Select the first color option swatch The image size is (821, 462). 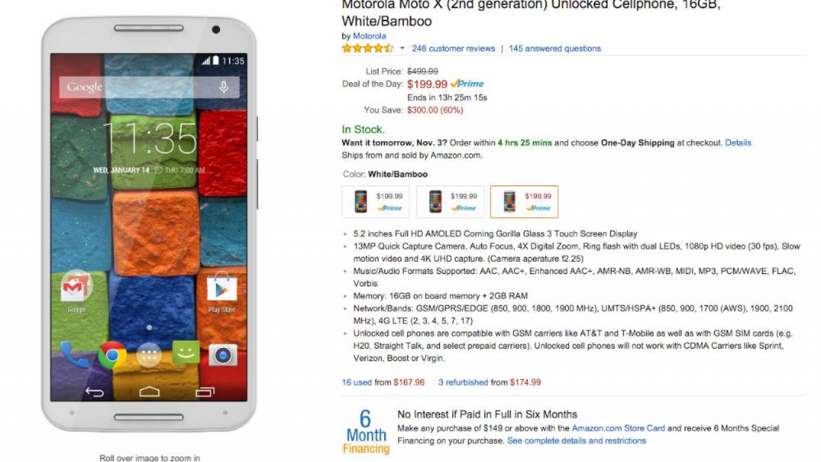(x=375, y=202)
